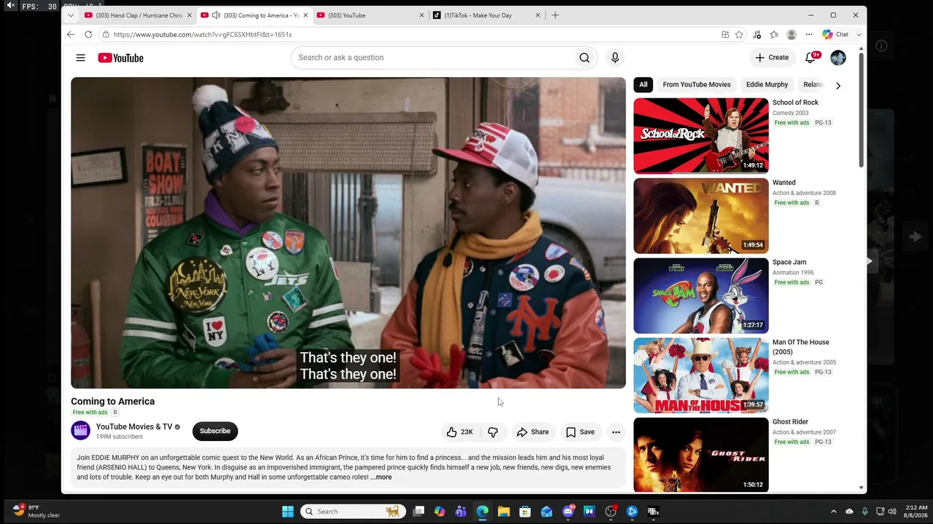Open the Ghost Rider movie thumbnail
The height and width of the screenshot is (524, 933).
coord(701,456)
